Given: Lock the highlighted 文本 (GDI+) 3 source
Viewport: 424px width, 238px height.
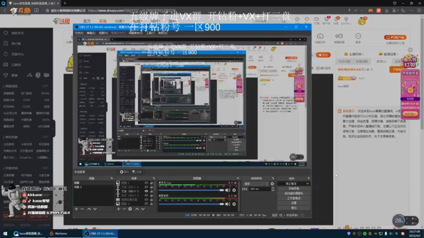Looking at the screenshot, I should 152,191.
